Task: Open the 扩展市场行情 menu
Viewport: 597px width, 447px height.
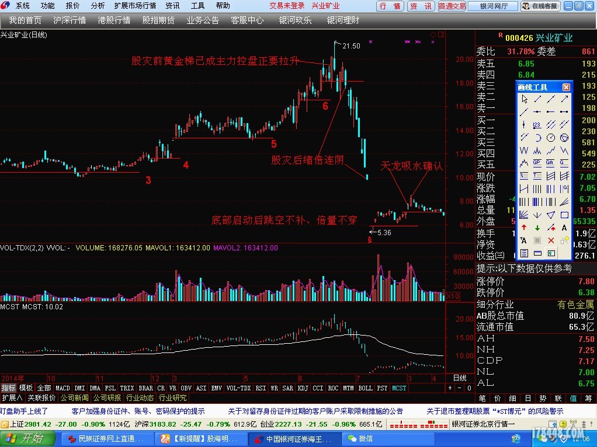Action: pyautogui.click(x=135, y=6)
